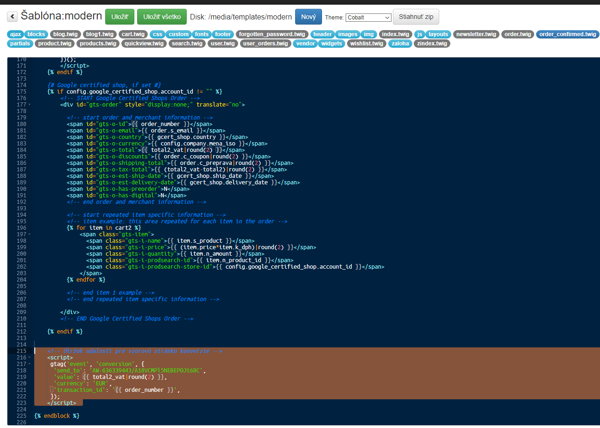
Task: Click line number 175 in the gutter
Action: pyautogui.click(x=21, y=92)
